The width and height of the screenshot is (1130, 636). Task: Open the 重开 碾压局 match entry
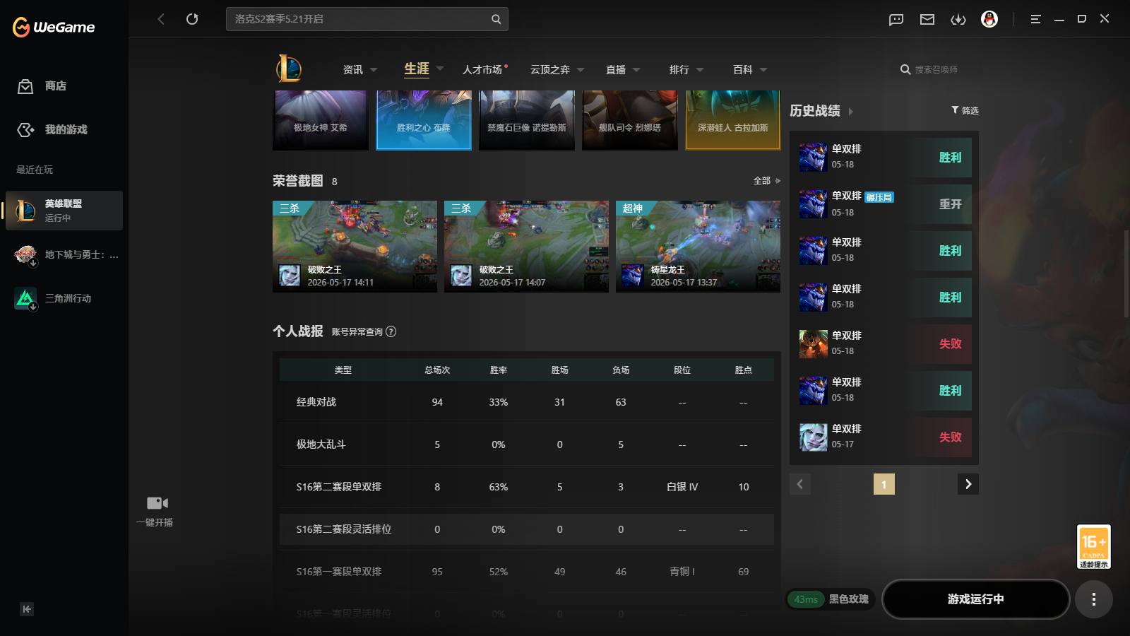click(x=884, y=204)
